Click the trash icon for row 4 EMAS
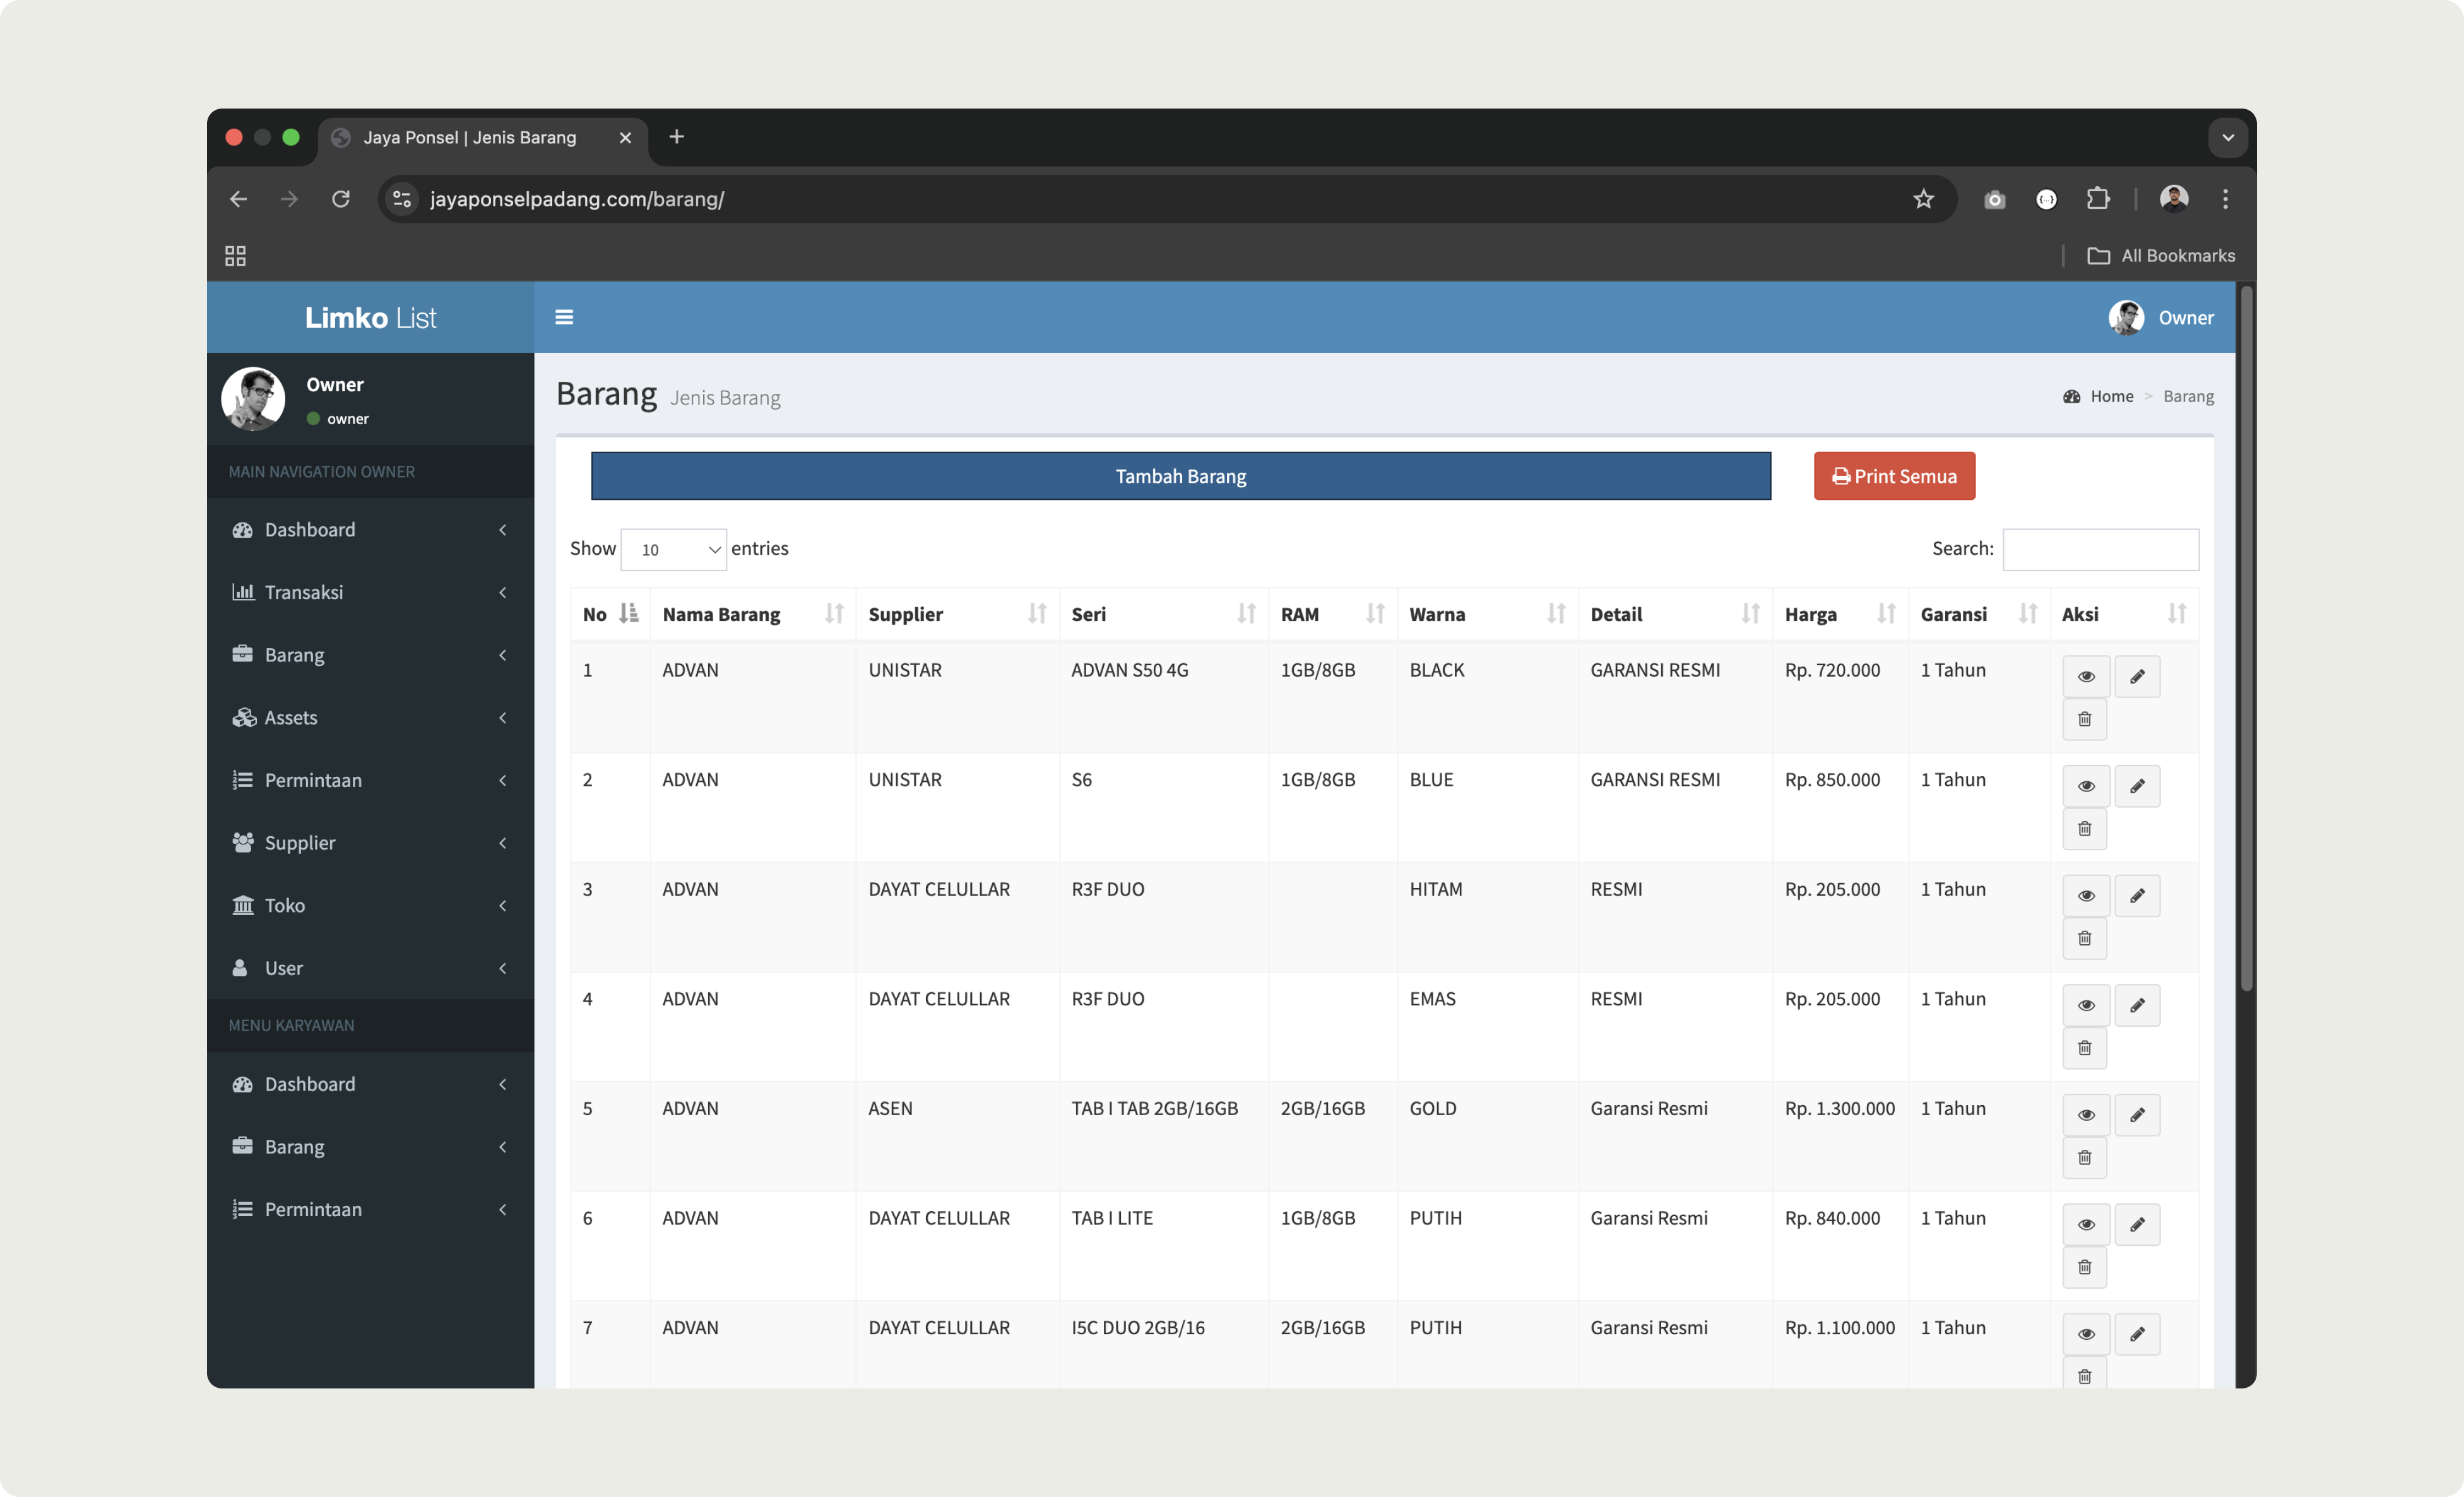 (x=2084, y=1048)
